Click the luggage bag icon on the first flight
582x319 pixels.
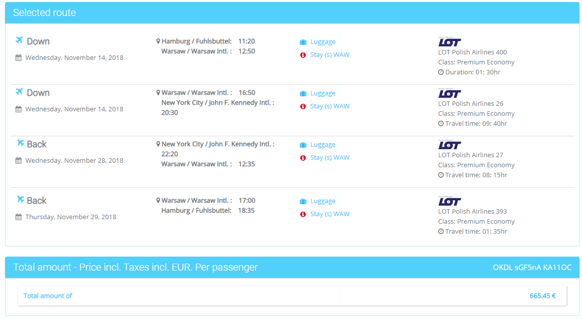(303, 41)
